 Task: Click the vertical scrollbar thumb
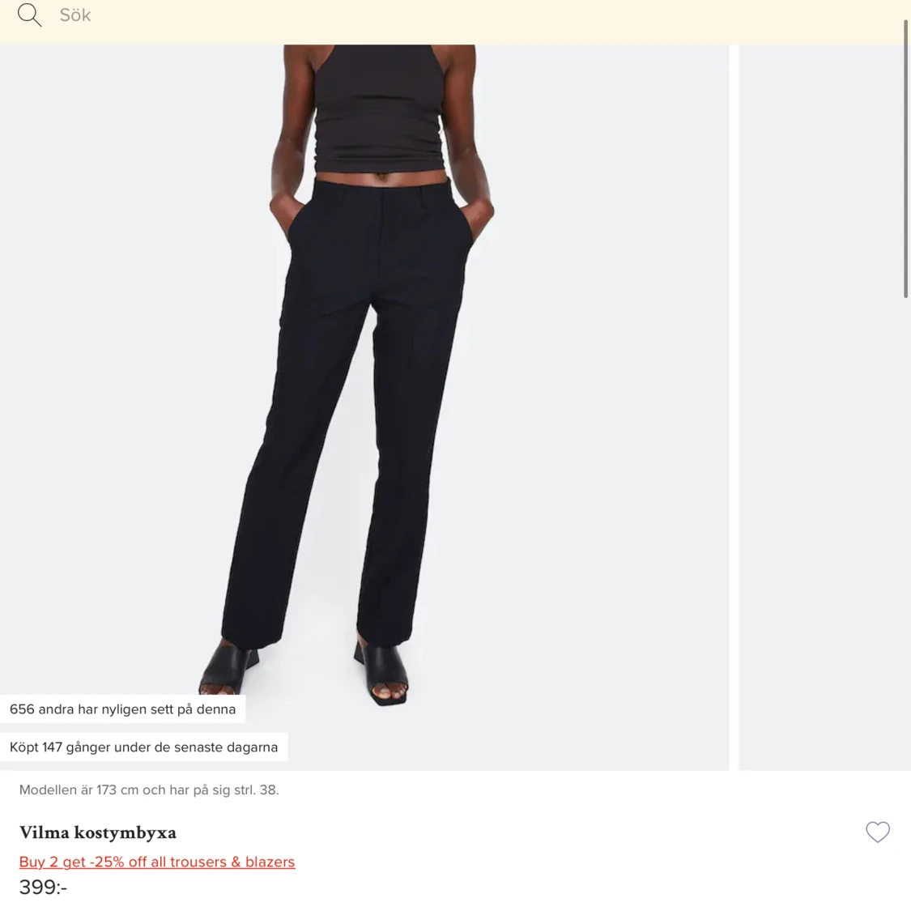905,159
